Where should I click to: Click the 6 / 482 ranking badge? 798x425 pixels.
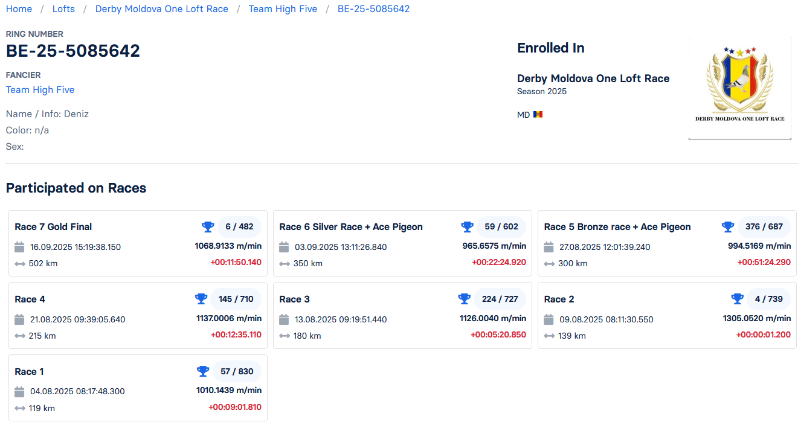pyautogui.click(x=239, y=226)
